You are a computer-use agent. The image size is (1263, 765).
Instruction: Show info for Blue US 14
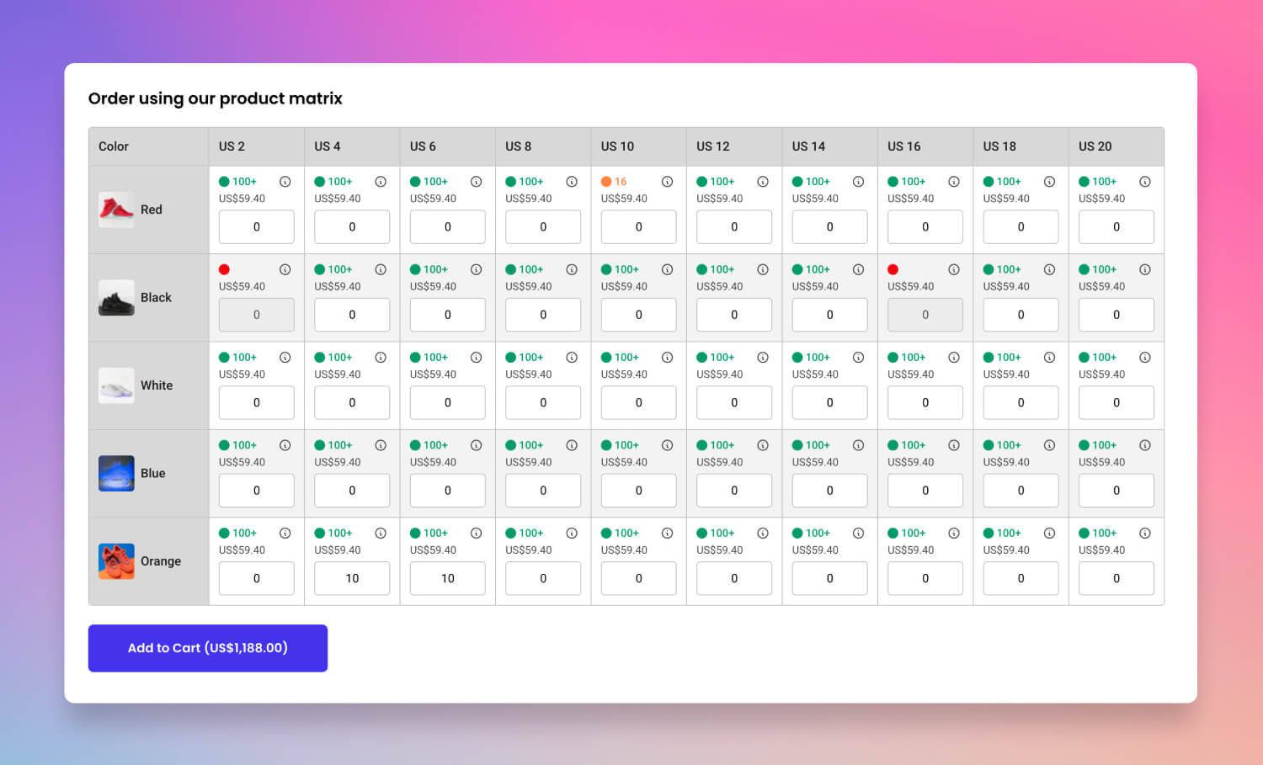click(858, 445)
